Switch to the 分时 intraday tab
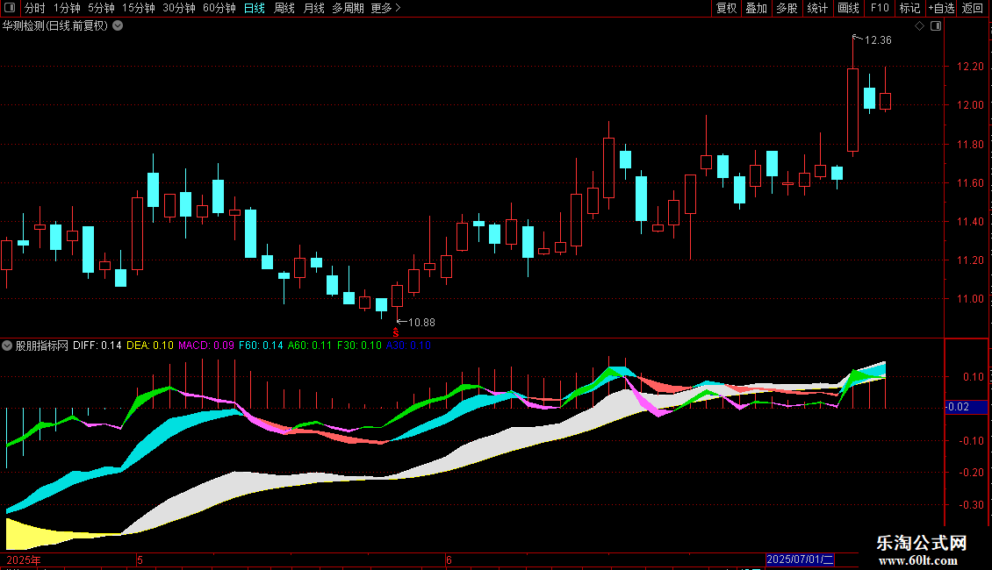The width and height of the screenshot is (992, 570). point(35,8)
